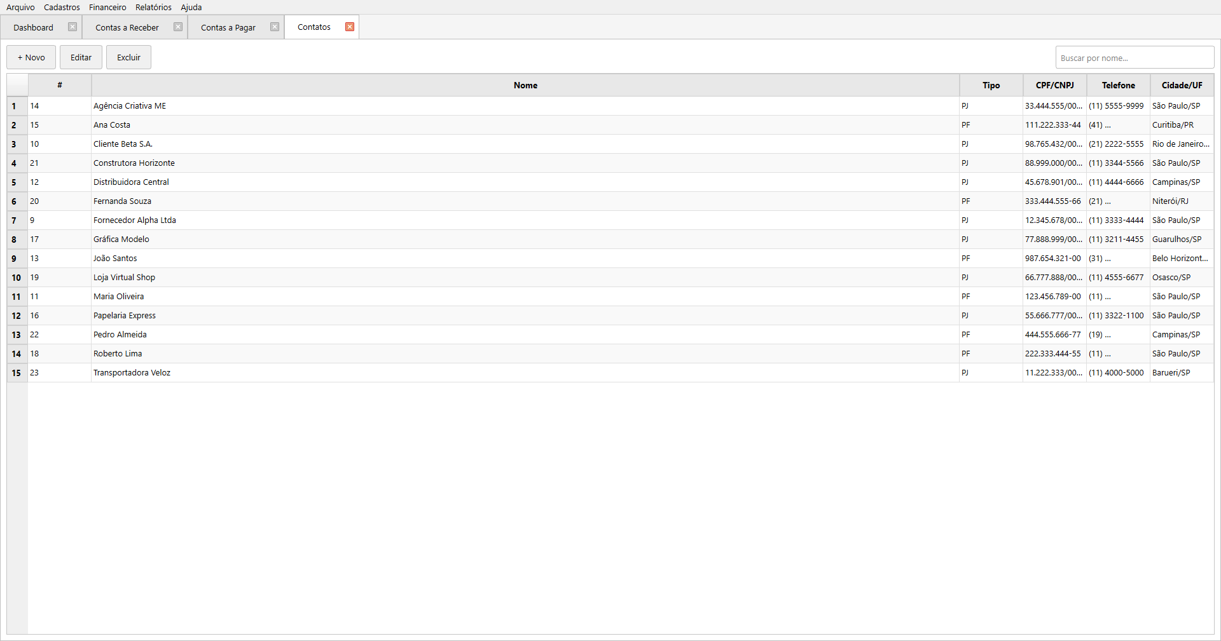
Task: Select the Agência Criativa ME contact
Action: point(130,106)
